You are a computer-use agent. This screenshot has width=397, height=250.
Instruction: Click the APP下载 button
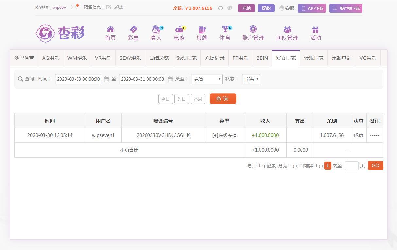312,8
